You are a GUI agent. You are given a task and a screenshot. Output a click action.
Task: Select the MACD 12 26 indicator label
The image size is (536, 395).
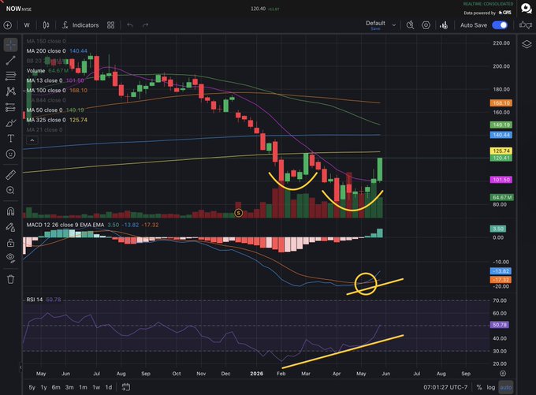tap(65, 225)
